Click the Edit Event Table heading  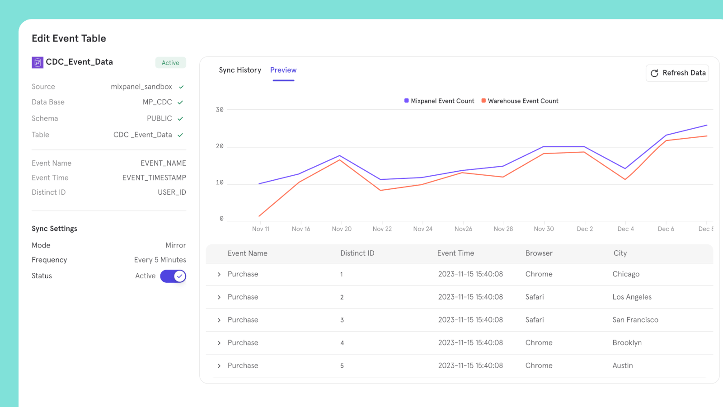[x=69, y=38]
